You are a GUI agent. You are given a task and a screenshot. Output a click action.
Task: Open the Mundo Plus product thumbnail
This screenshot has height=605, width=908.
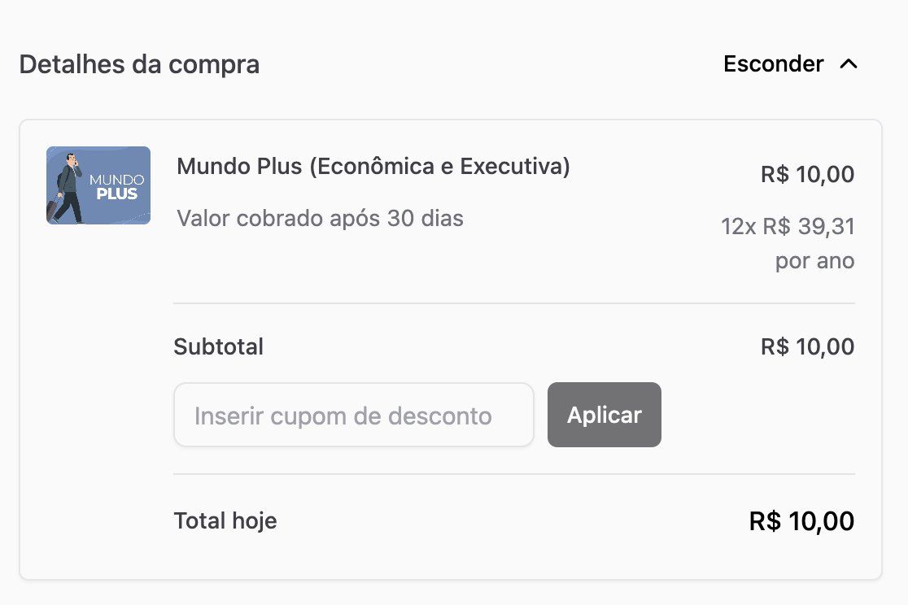98,185
